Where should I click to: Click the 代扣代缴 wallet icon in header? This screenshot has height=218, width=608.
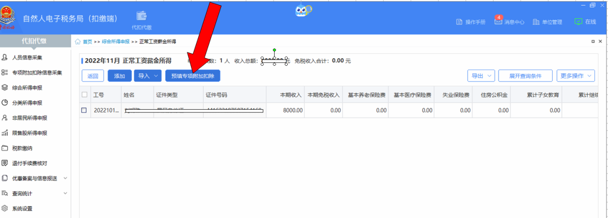click(141, 16)
